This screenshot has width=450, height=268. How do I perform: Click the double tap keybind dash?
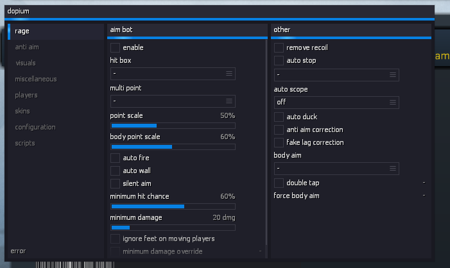point(424,182)
